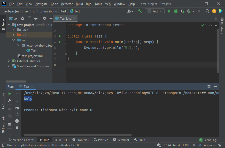Image resolution: width=225 pixels, height=148 pixels.
Task: Toggle soft-wrap in Run console
Action: 17,107
